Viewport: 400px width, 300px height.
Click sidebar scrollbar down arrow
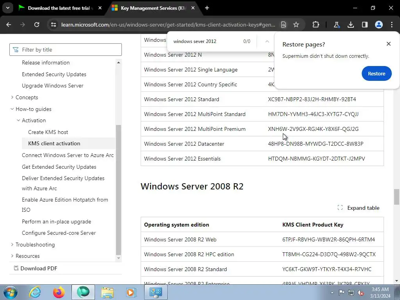(x=119, y=258)
